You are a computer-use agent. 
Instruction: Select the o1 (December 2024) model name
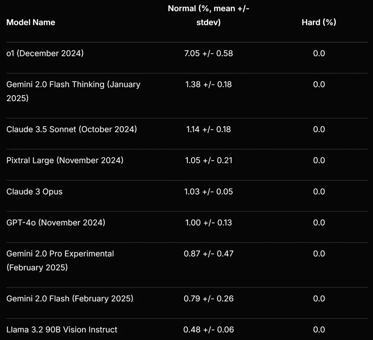(x=45, y=54)
